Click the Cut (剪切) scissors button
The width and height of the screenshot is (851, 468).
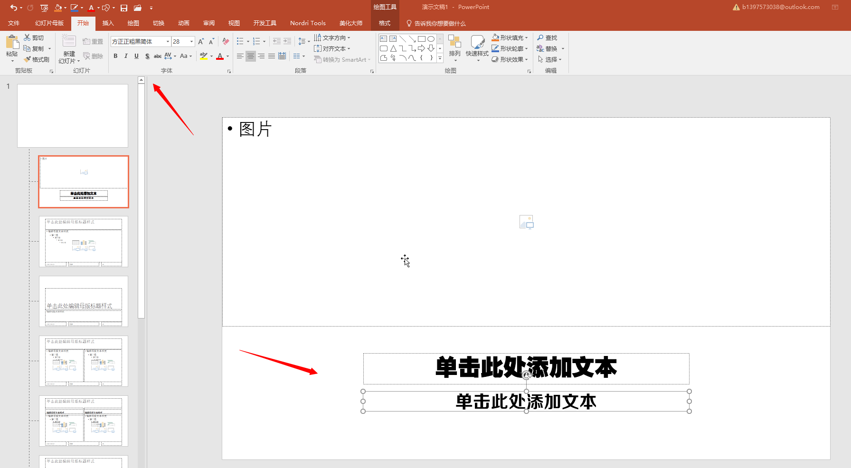34,37
